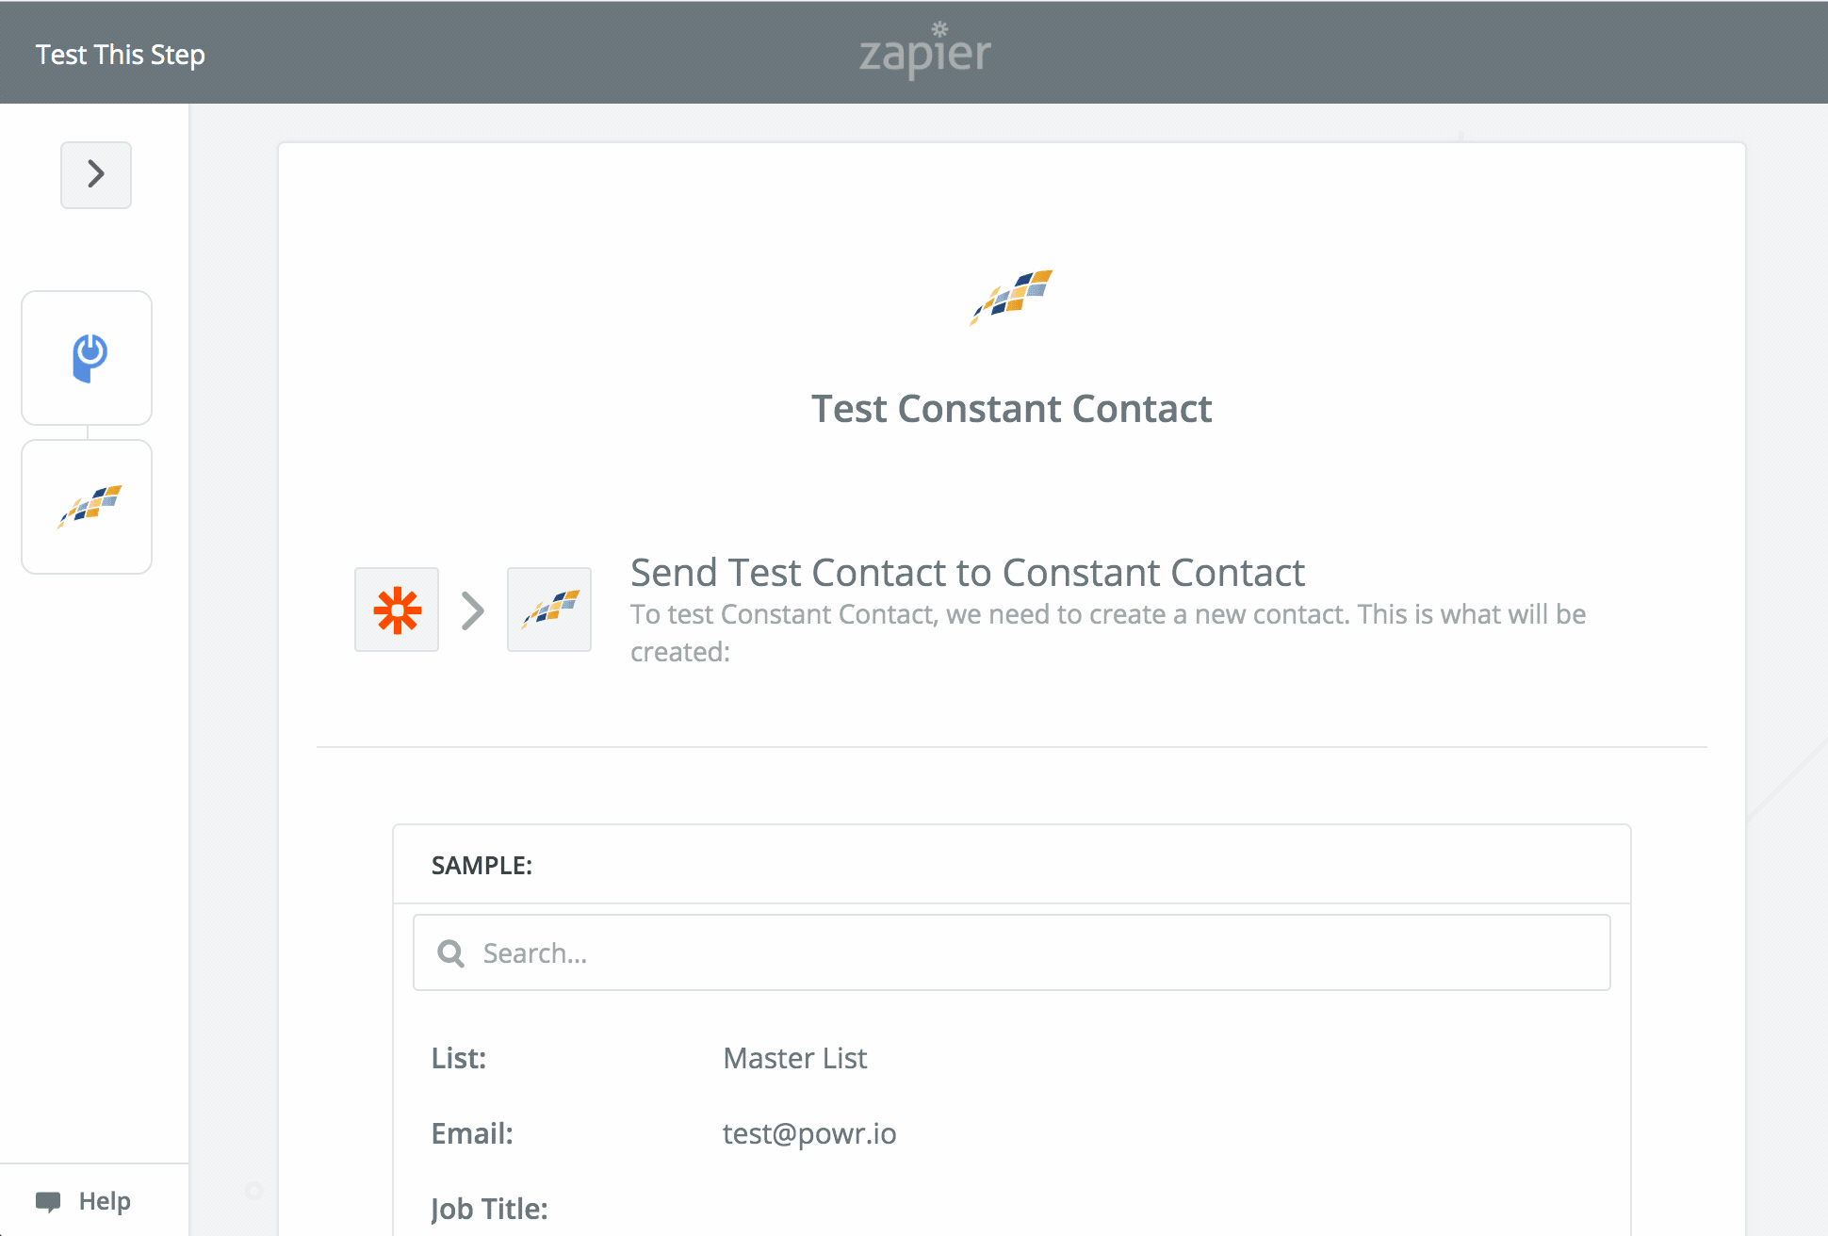Screen dimensions: 1828x1236
Task: Click the Test Constant Contact heading
Action: 1012,409
